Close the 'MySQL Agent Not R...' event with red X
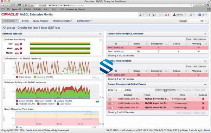 click(x=203, y=103)
